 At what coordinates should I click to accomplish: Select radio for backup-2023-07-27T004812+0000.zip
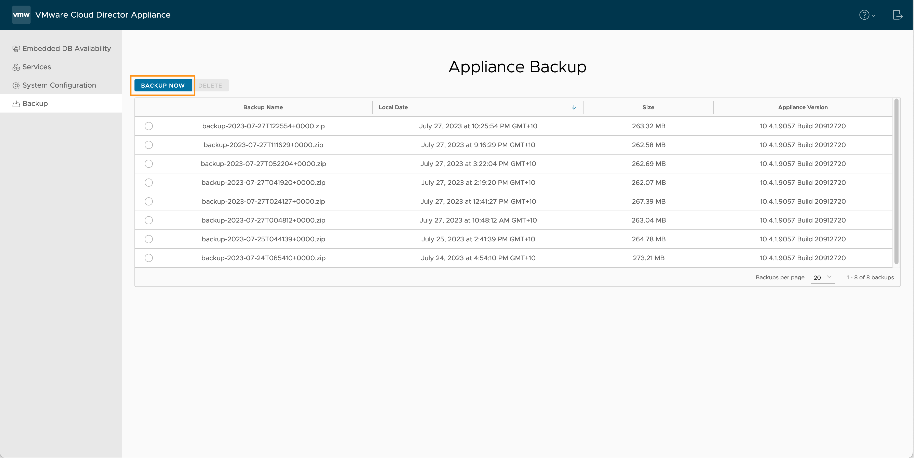pyautogui.click(x=148, y=220)
